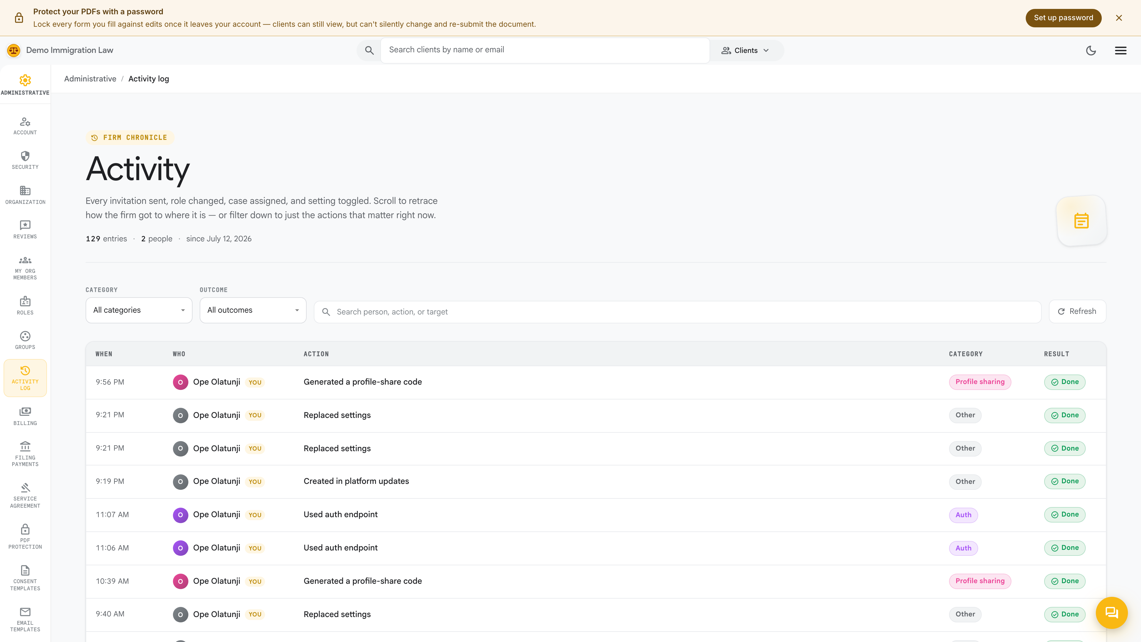
Task: Open Consent Templates
Action: tap(25, 578)
